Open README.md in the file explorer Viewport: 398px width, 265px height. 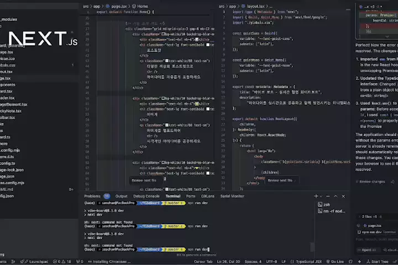coord(7,189)
